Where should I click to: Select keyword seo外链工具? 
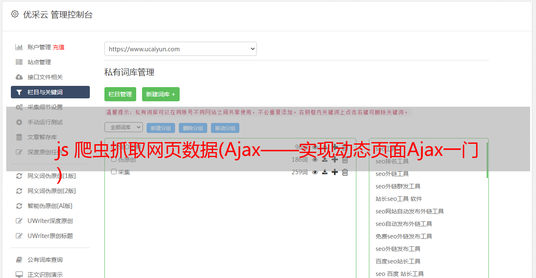392,174
